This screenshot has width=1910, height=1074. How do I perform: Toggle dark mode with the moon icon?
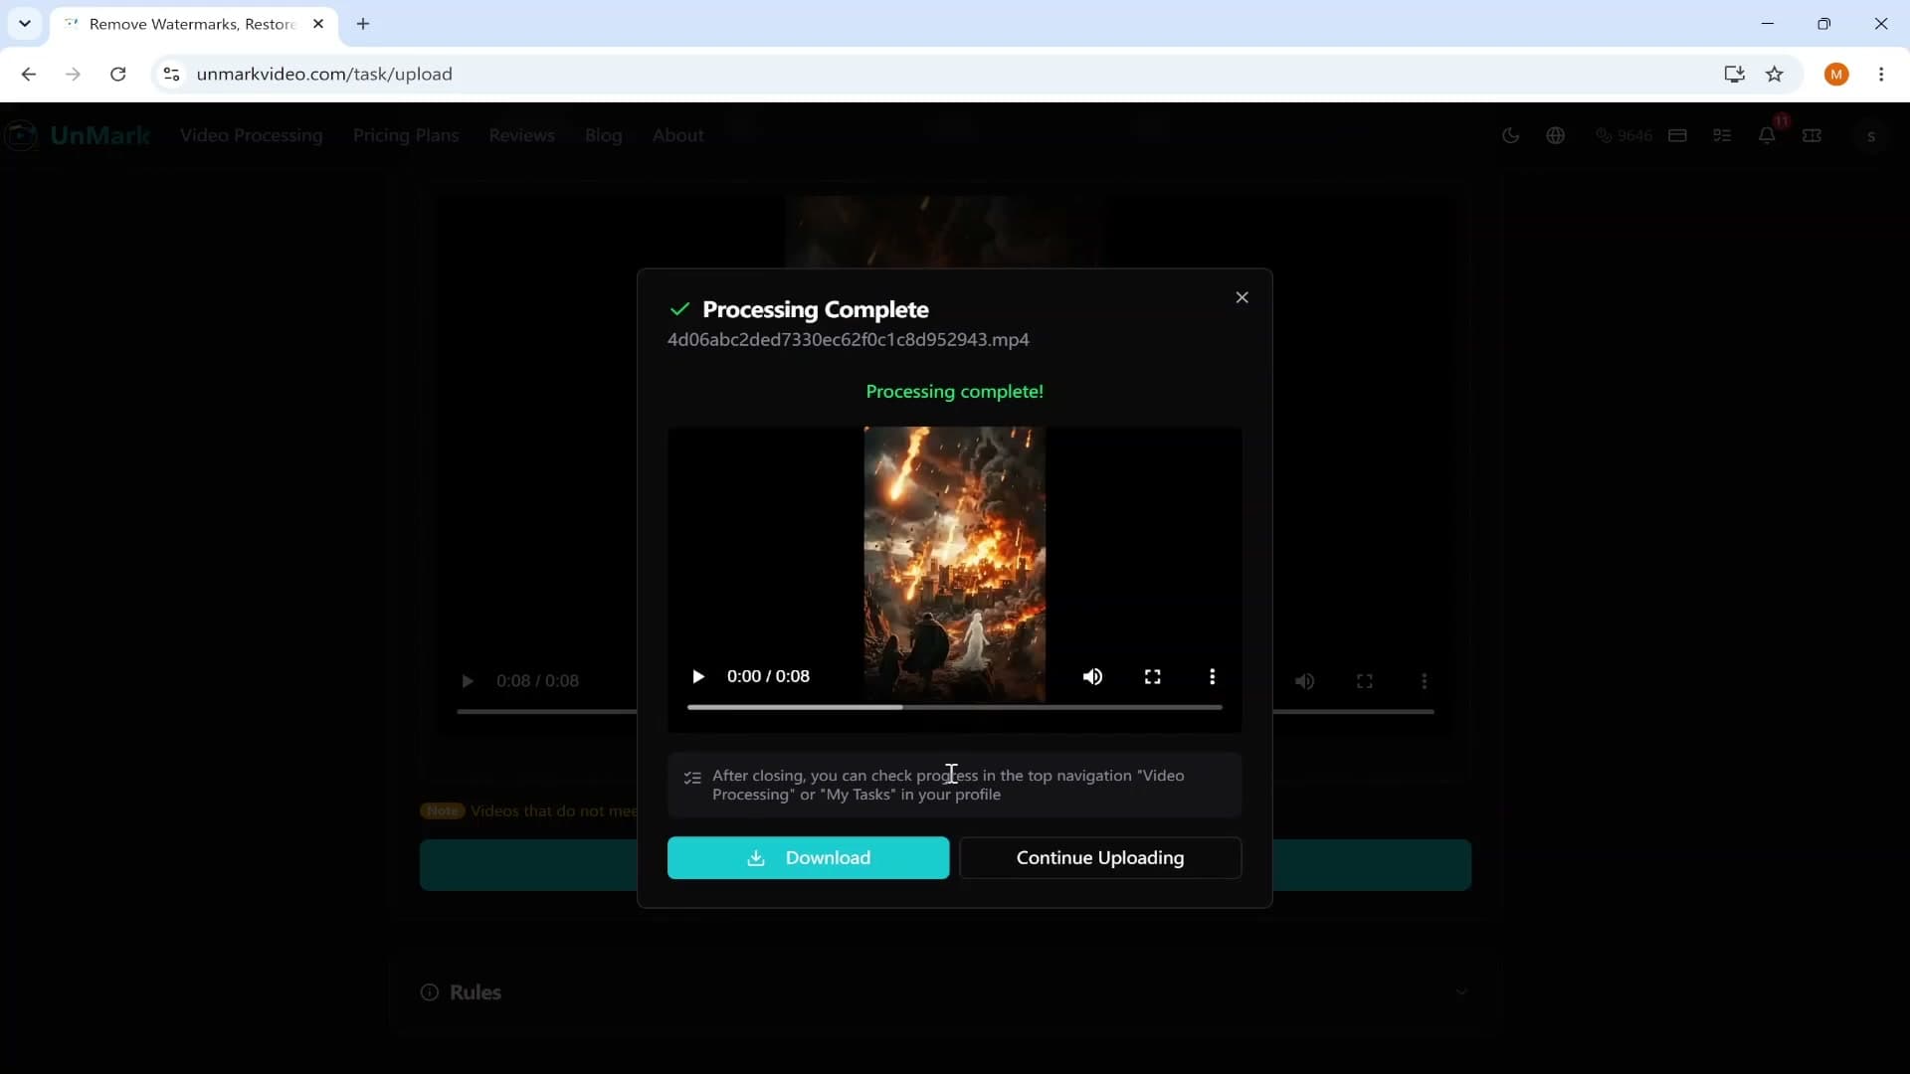pos(1510,135)
